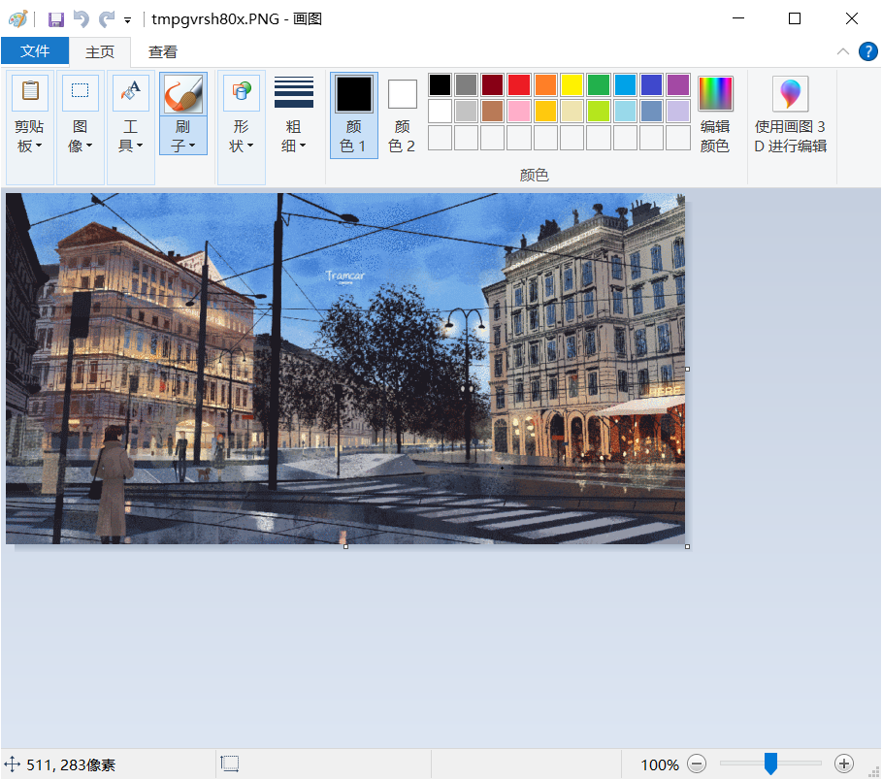
Task: Switch to the 查看 tab
Action: pyautogui.click(x=163, y=52)
